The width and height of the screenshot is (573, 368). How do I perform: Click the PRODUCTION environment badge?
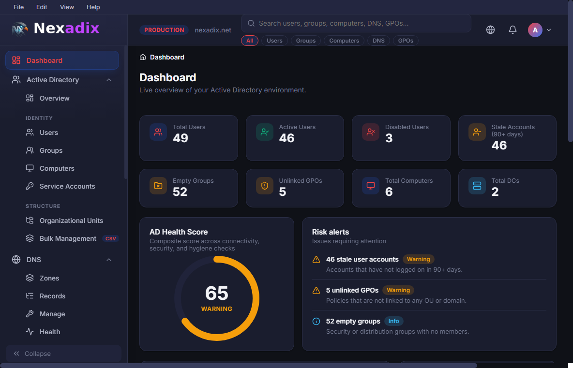click(164, 30)
